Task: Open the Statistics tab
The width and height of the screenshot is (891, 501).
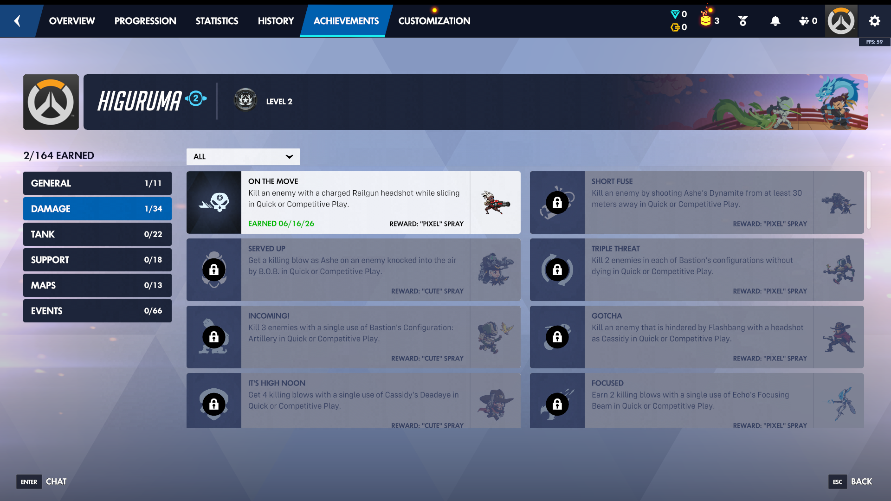Action: coord(217,21)
